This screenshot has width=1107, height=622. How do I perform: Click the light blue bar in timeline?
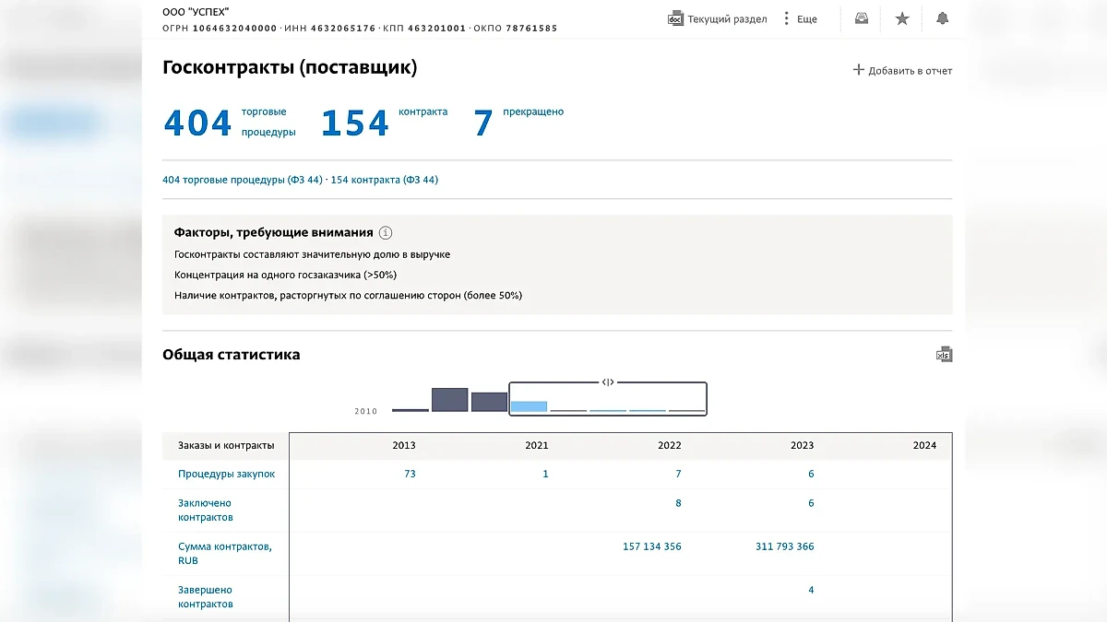[529, 405]
